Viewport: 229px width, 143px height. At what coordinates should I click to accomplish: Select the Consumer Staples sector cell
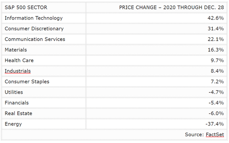coord(27,82)
